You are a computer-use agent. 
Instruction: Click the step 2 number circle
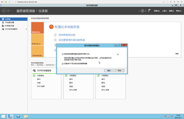[55, 35]
